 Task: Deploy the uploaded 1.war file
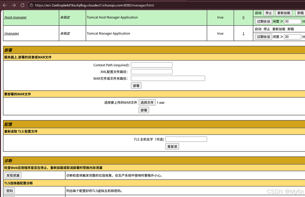point(144,110)
